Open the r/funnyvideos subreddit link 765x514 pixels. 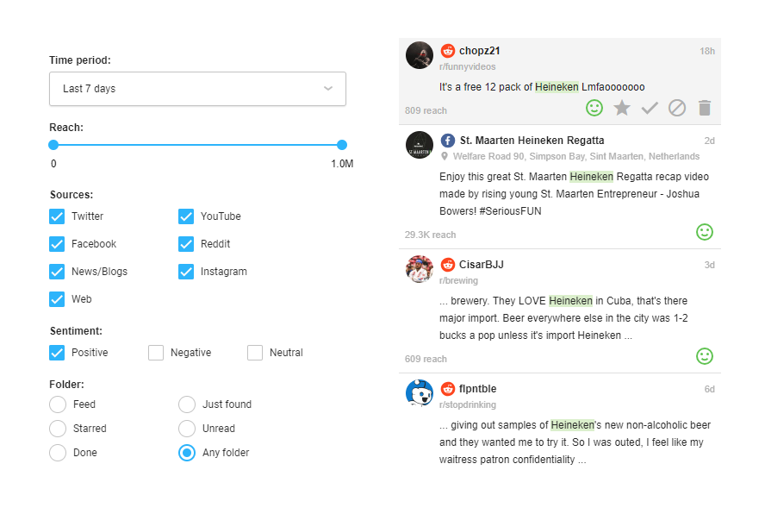468,67
